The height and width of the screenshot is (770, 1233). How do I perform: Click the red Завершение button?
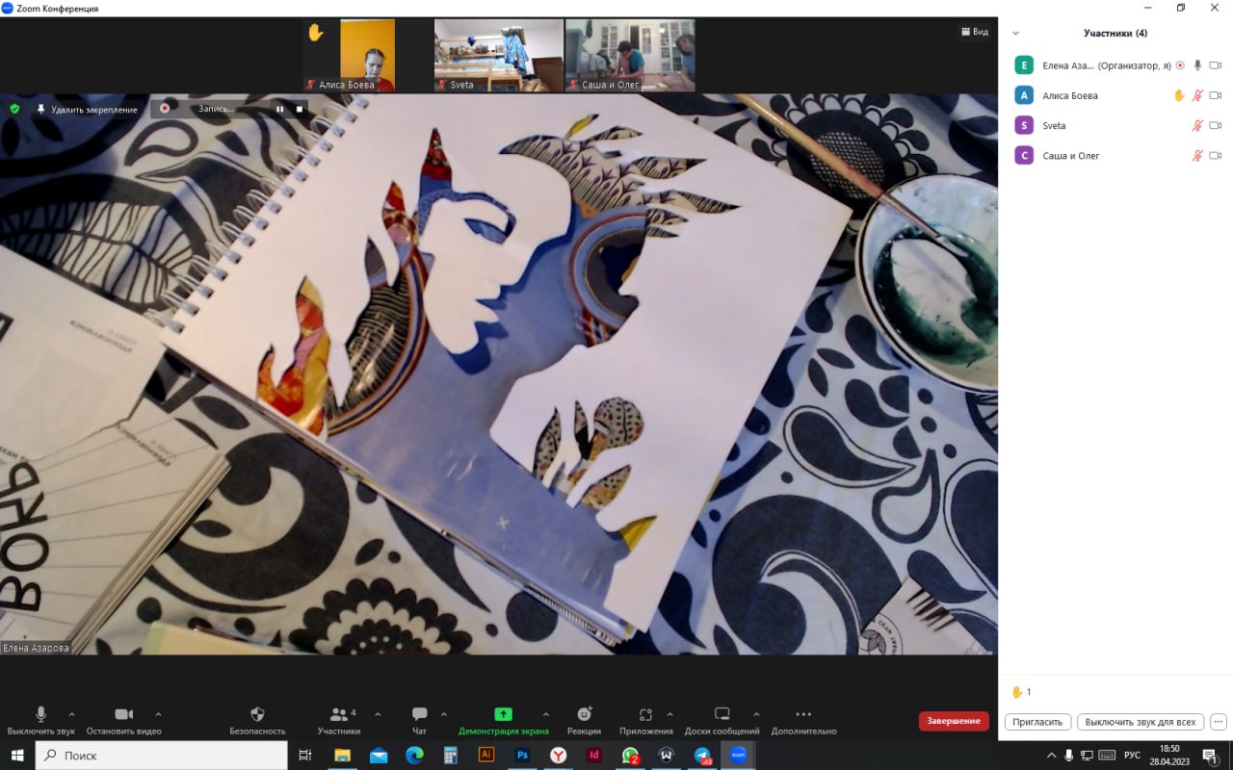[x=954, y=721]
